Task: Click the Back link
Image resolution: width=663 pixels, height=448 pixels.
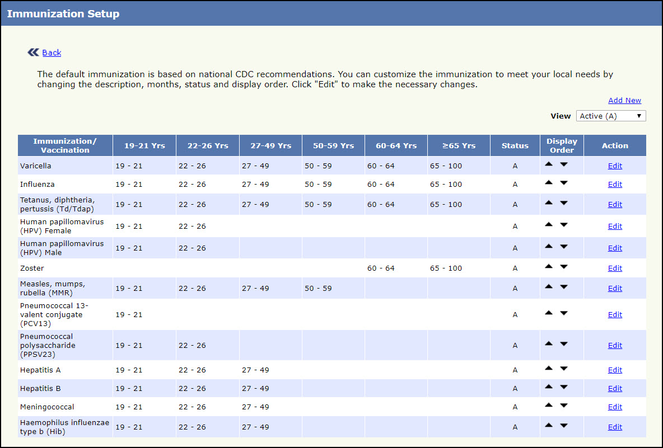Action: tap(52, 53)
